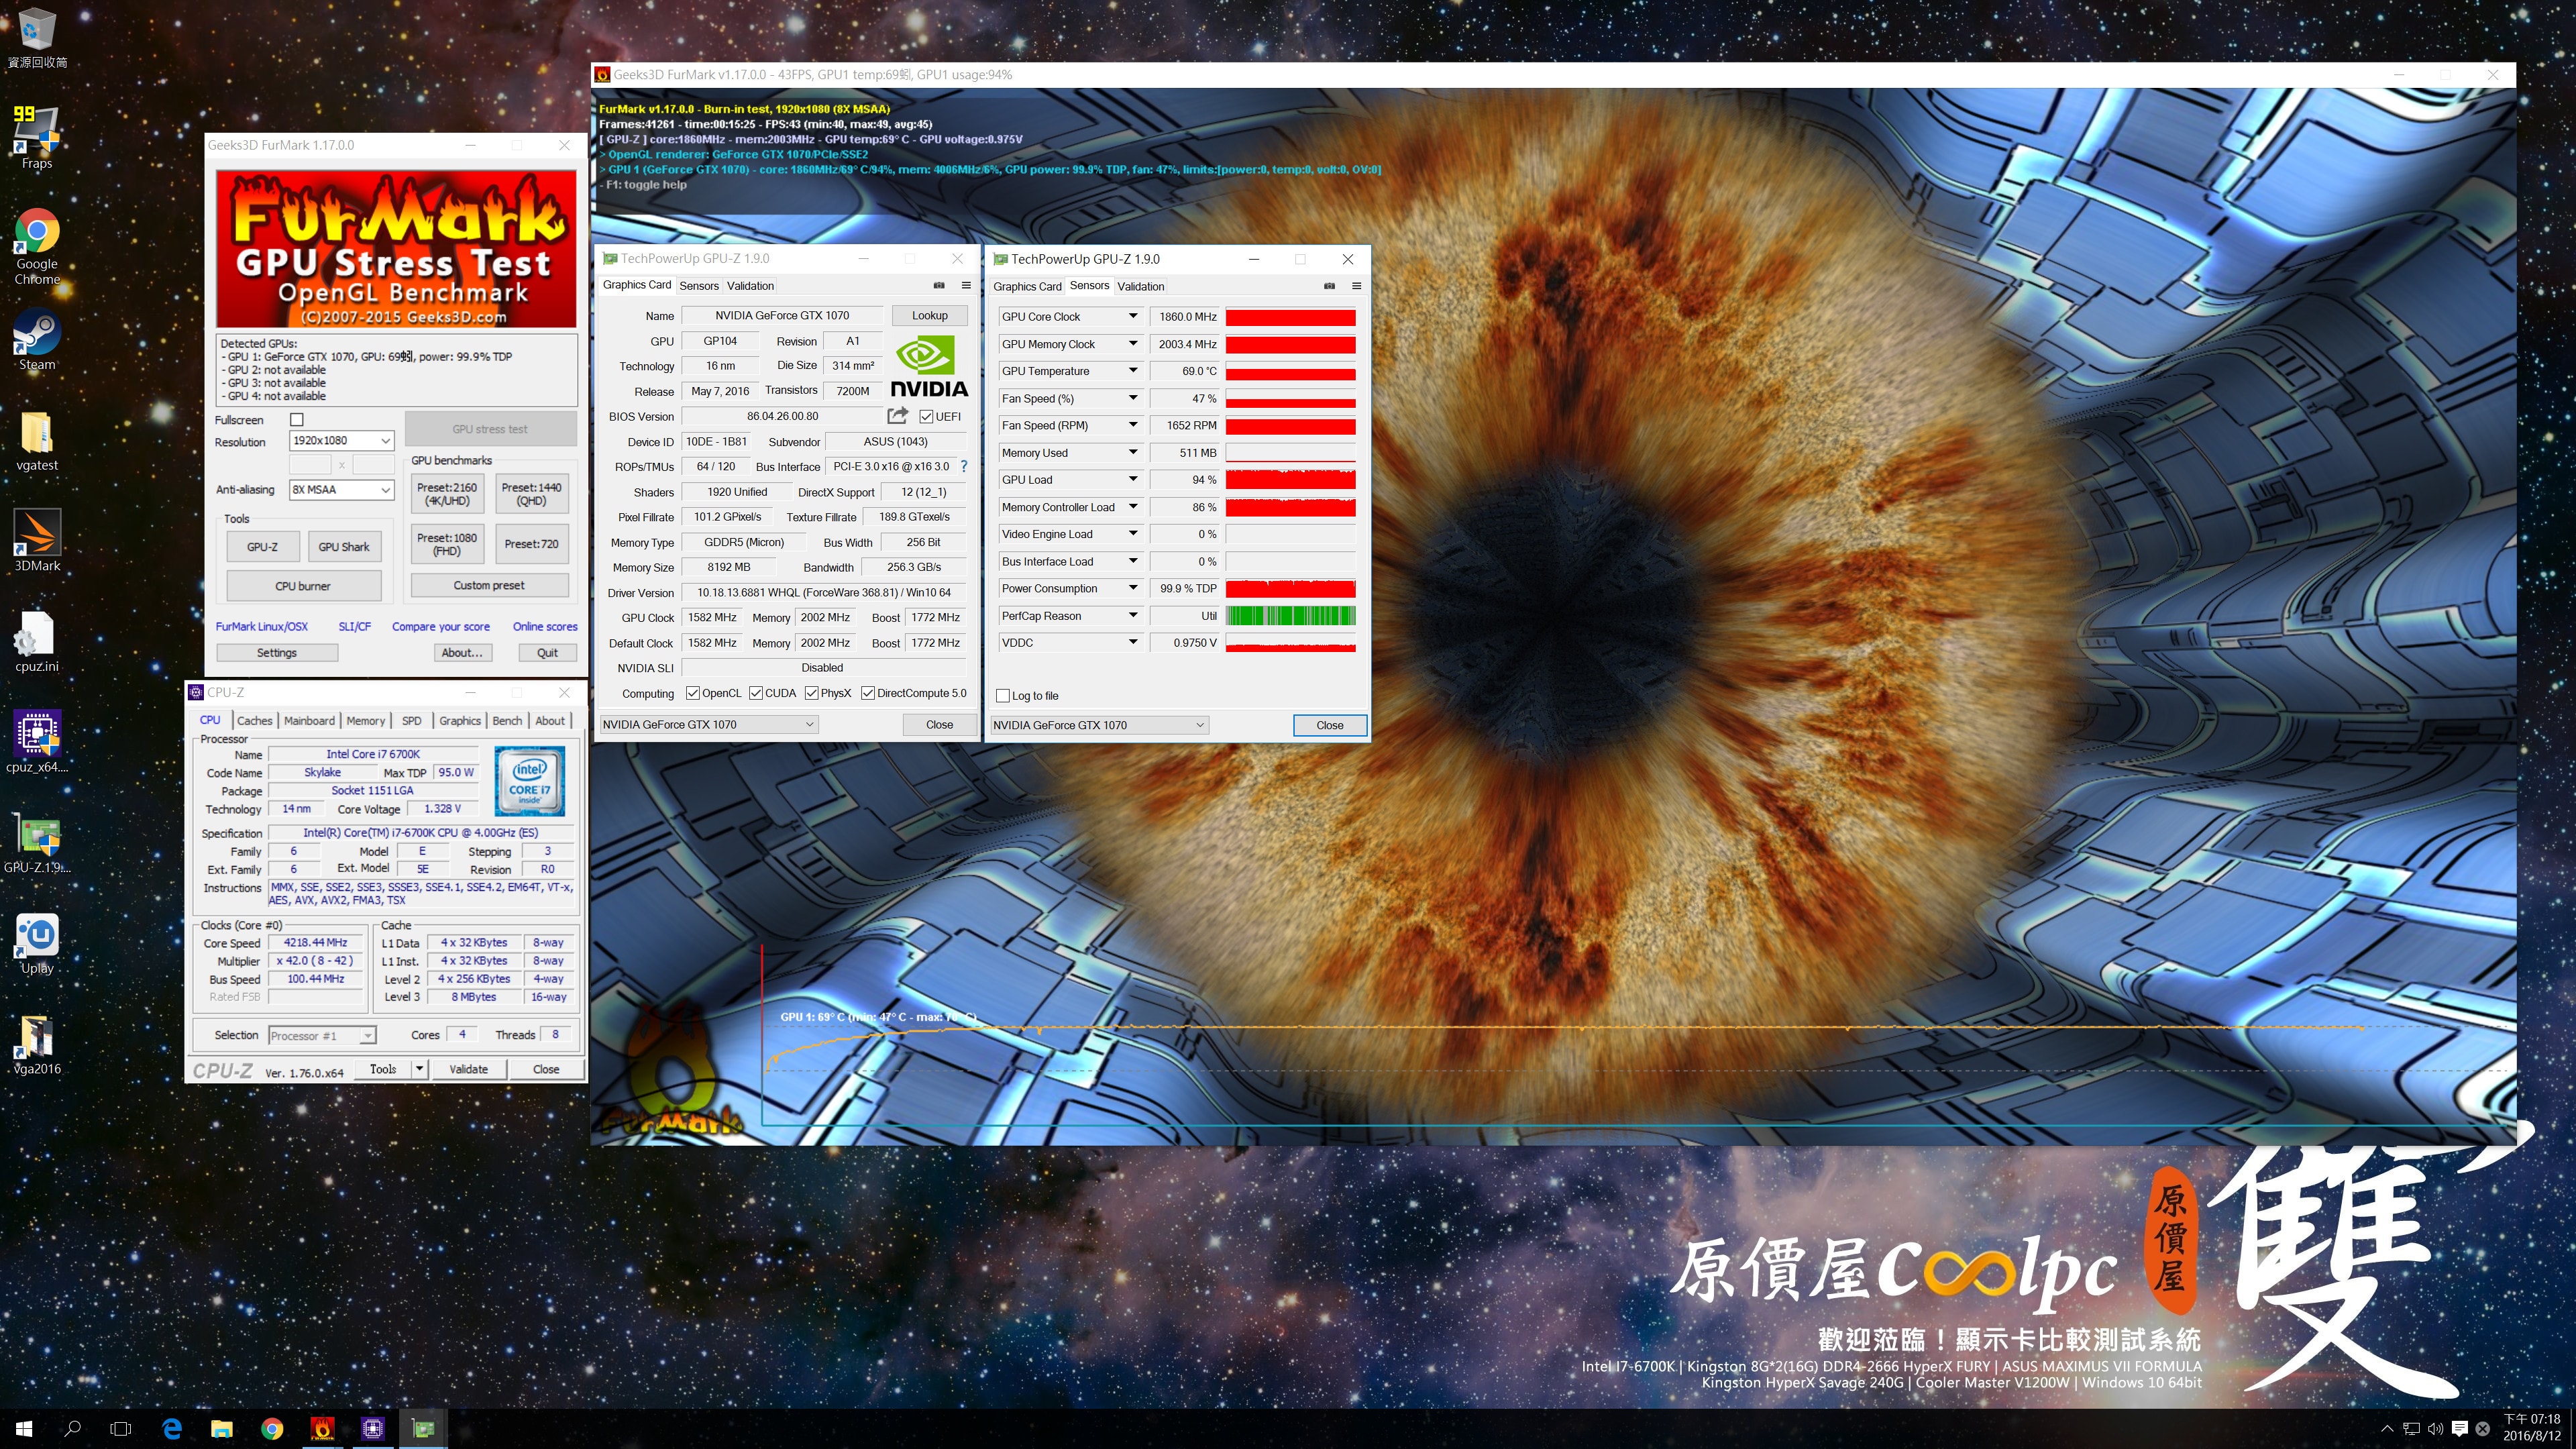This screenshot has width=2576, height=1449.
Task: Toggle the UEFI checkbox in GPU-Z
Action: [926, 417]
